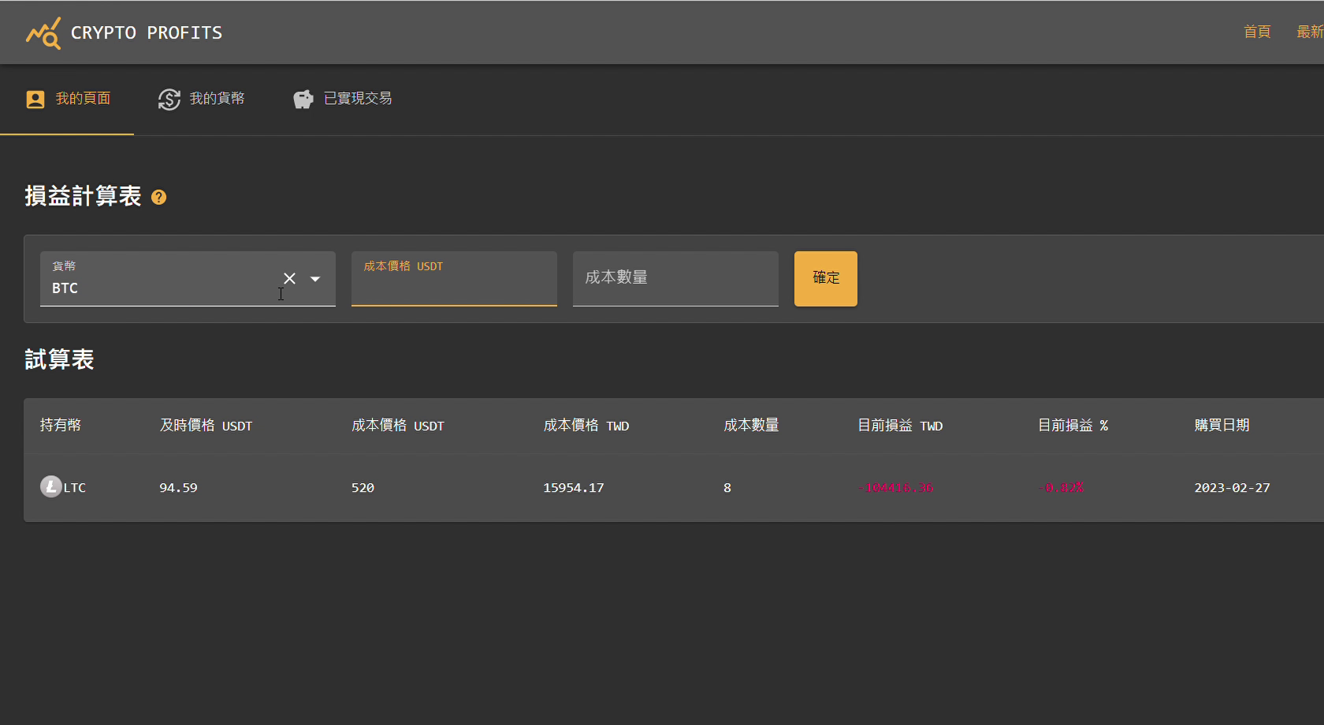Go to 首頁 link
This screenshot has width=1324, height=725.
1257,32
